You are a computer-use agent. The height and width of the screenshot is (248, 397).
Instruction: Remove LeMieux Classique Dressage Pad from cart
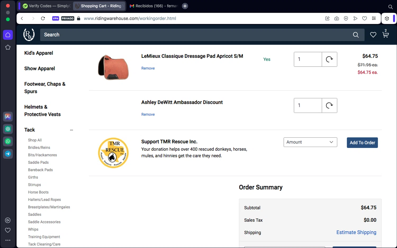[148, 68]
